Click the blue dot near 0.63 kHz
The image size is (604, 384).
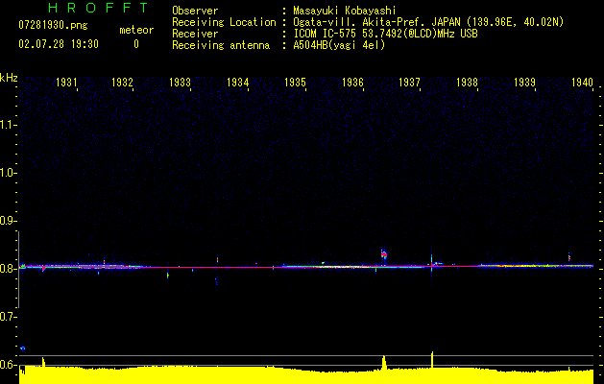(x=23, y=348)
